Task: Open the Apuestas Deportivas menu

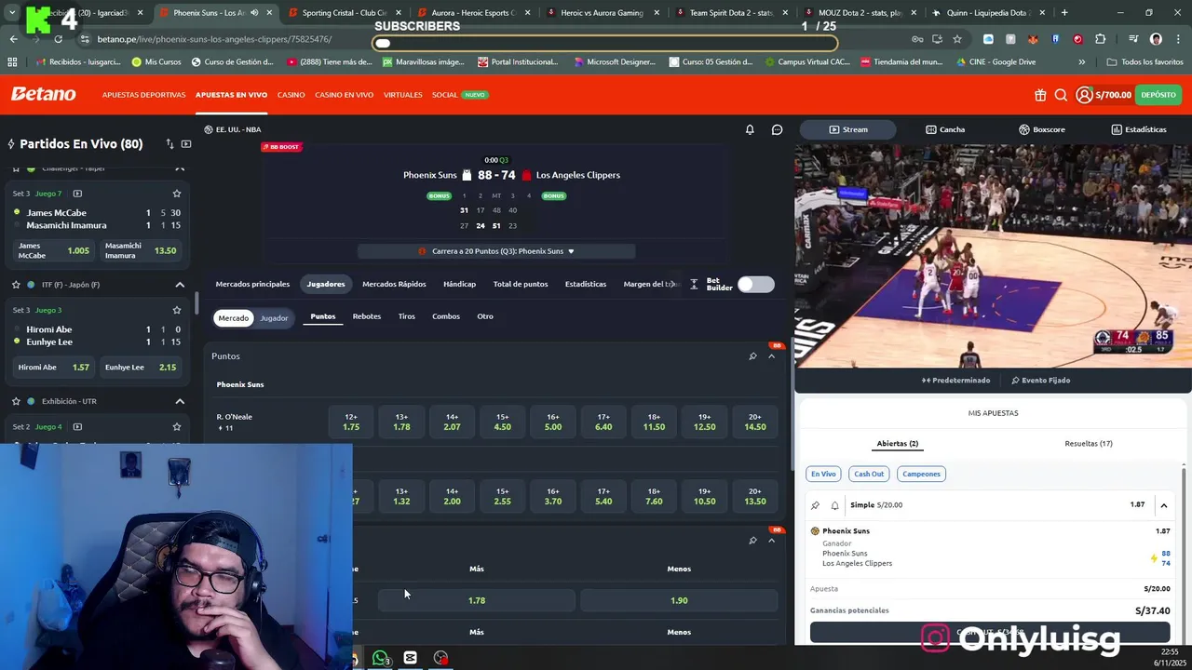Action: pyautogui.click(x=143, y=95)
